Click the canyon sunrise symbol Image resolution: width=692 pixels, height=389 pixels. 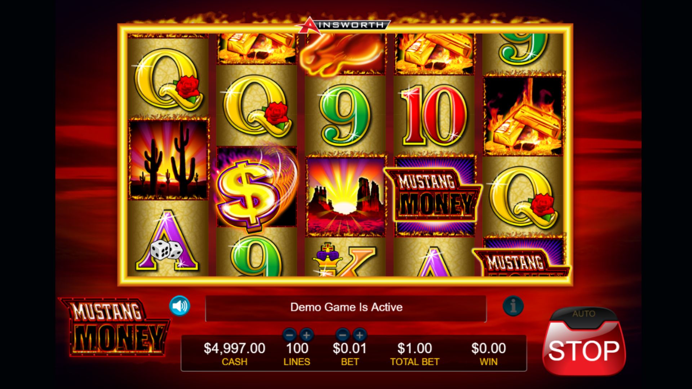(x=346, y=196)
